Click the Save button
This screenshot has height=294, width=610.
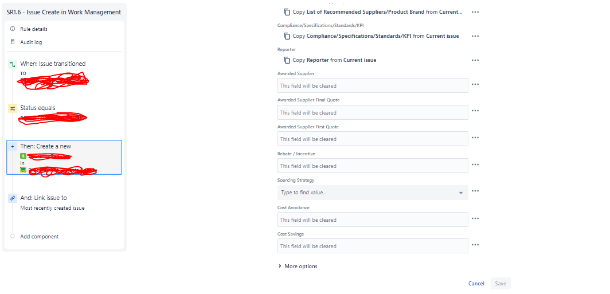[x=500, y=284]
